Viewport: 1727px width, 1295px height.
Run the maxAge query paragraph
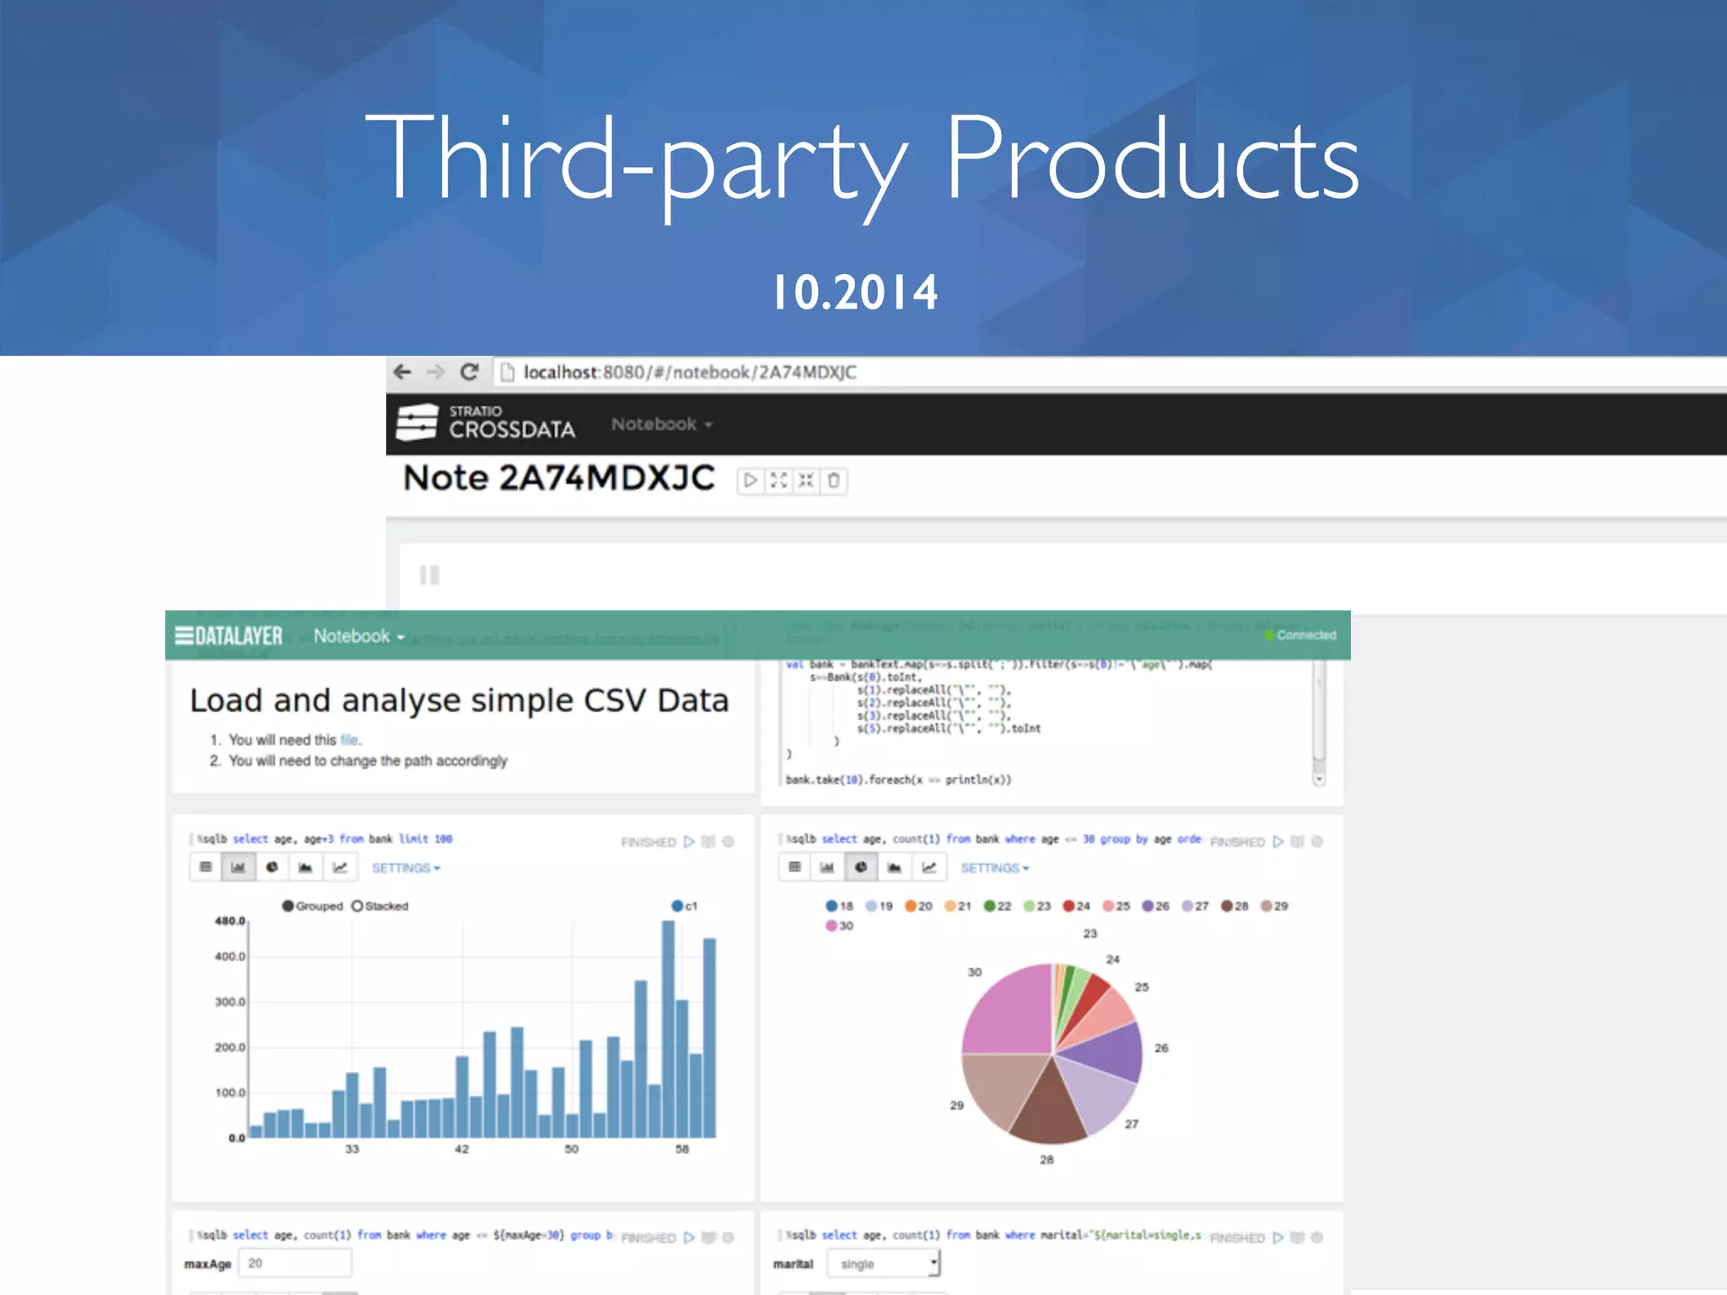(689, 1238)
